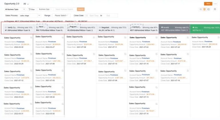
Task: Open card icon closing 2022-03-31
Action: pos(31,104)
